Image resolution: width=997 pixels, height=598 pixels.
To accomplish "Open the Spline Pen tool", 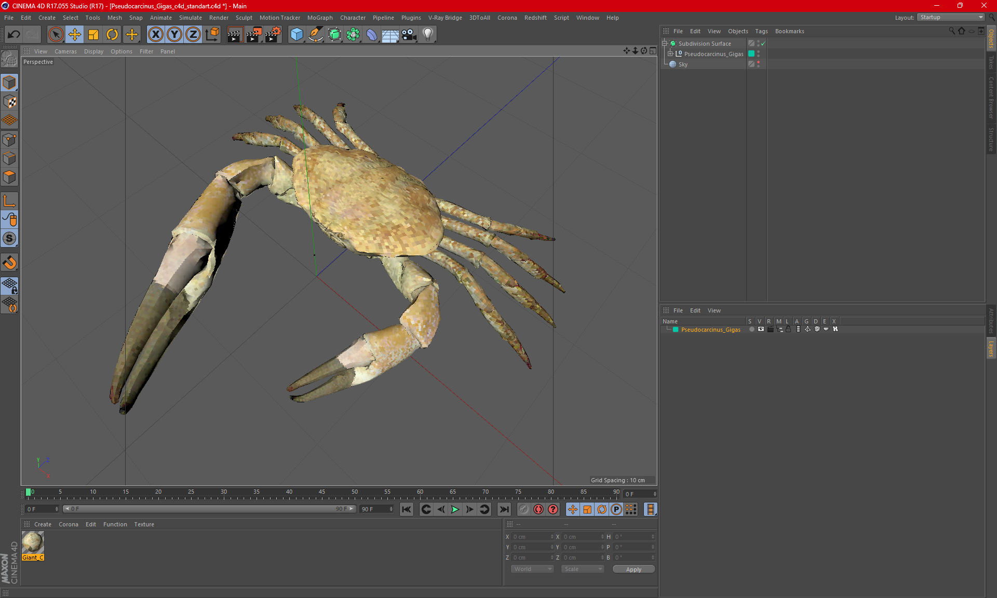I will (316, 34).
